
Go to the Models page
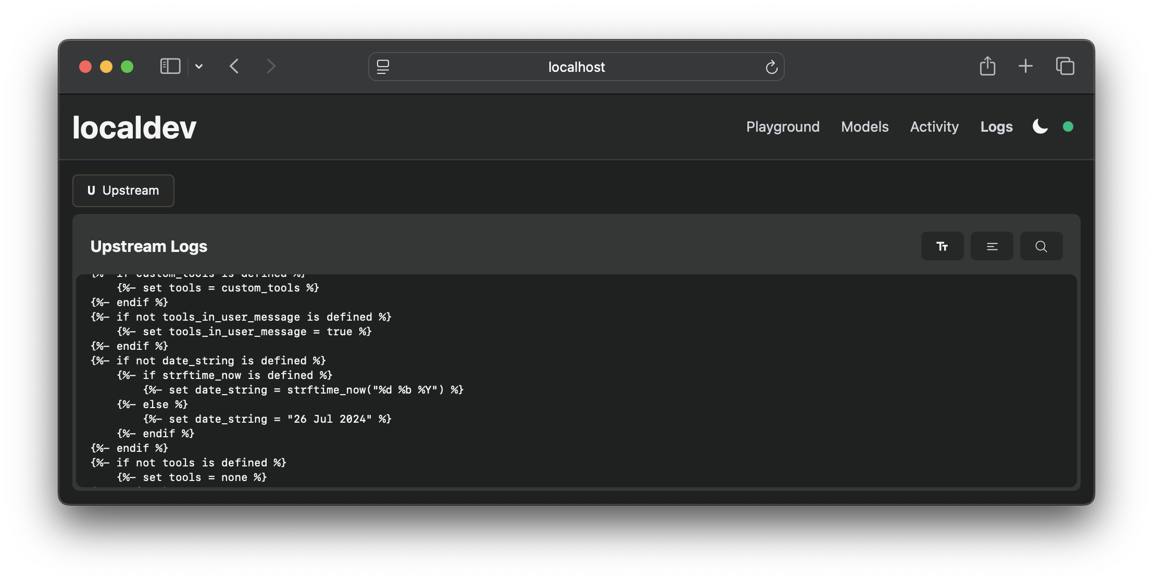tap(864, 126)
